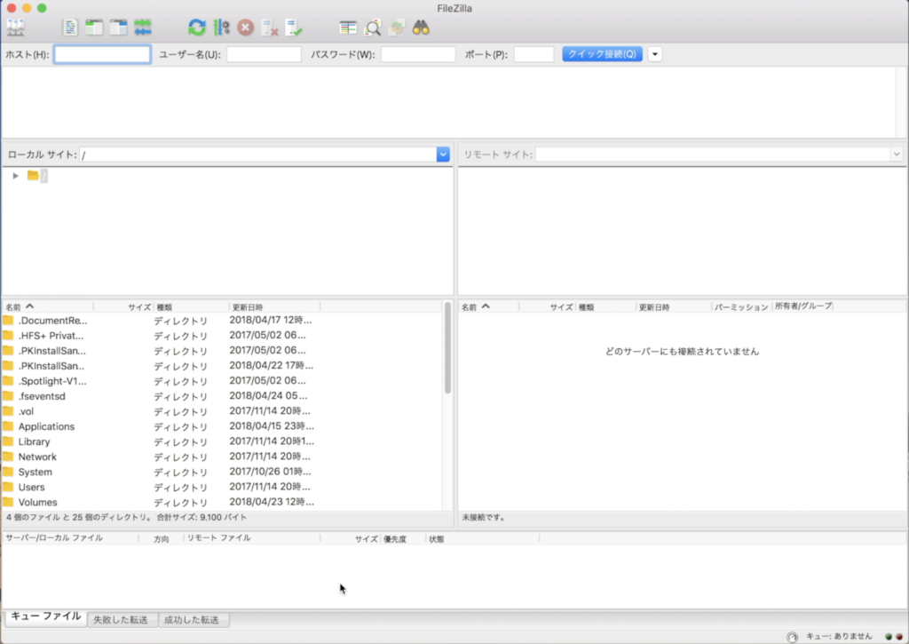The width and height of the screenshot is (909, 644).
Task: Click the パスワード(W) password field
Action: coord(418,54)
